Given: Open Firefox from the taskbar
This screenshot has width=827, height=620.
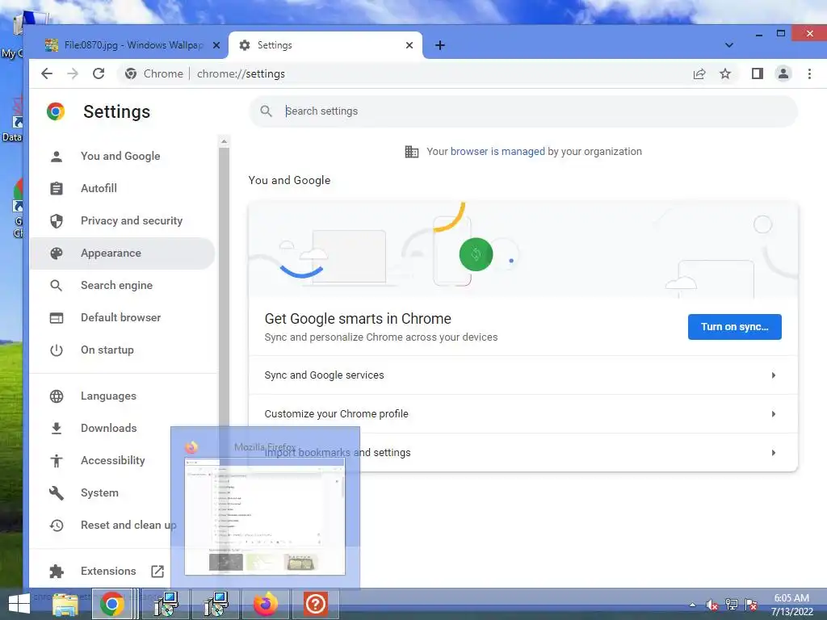Looking at the screenshot, I should [265, 604].
